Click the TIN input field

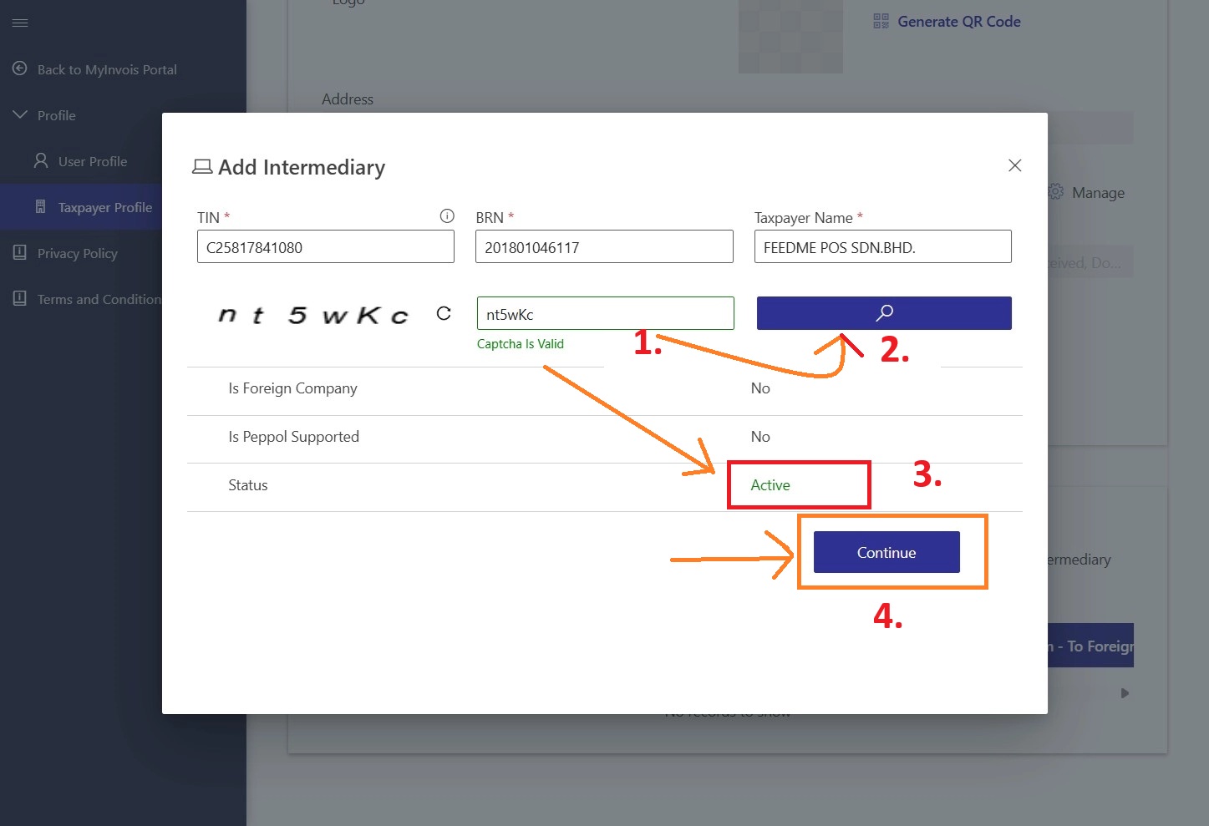[x=325, y=247]
